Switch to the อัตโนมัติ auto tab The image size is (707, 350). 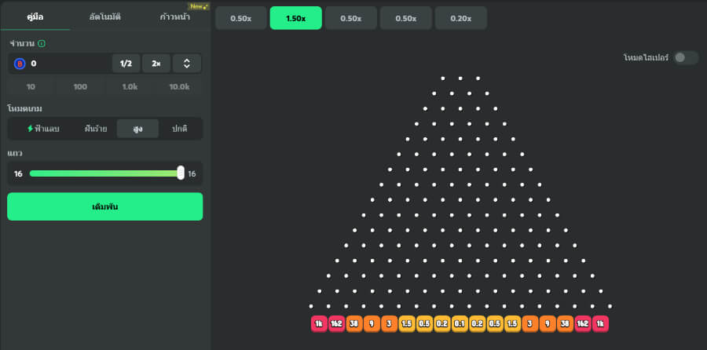tap(104, 17)
